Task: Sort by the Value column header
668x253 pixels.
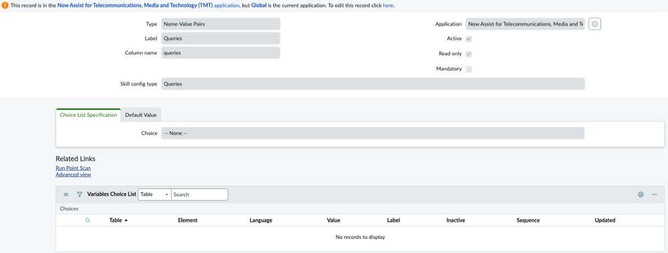Action: click(x=333, y=220)
